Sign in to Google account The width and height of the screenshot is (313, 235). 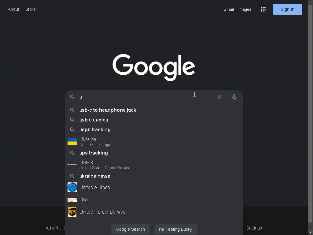click(x=287, y=9)
